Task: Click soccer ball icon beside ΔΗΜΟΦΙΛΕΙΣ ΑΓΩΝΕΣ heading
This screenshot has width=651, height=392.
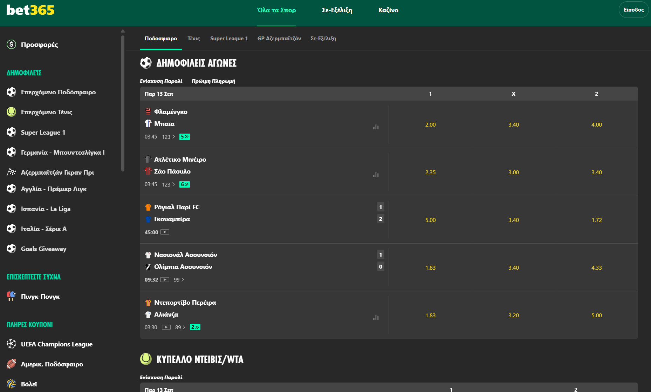Action: coord(146,63)
